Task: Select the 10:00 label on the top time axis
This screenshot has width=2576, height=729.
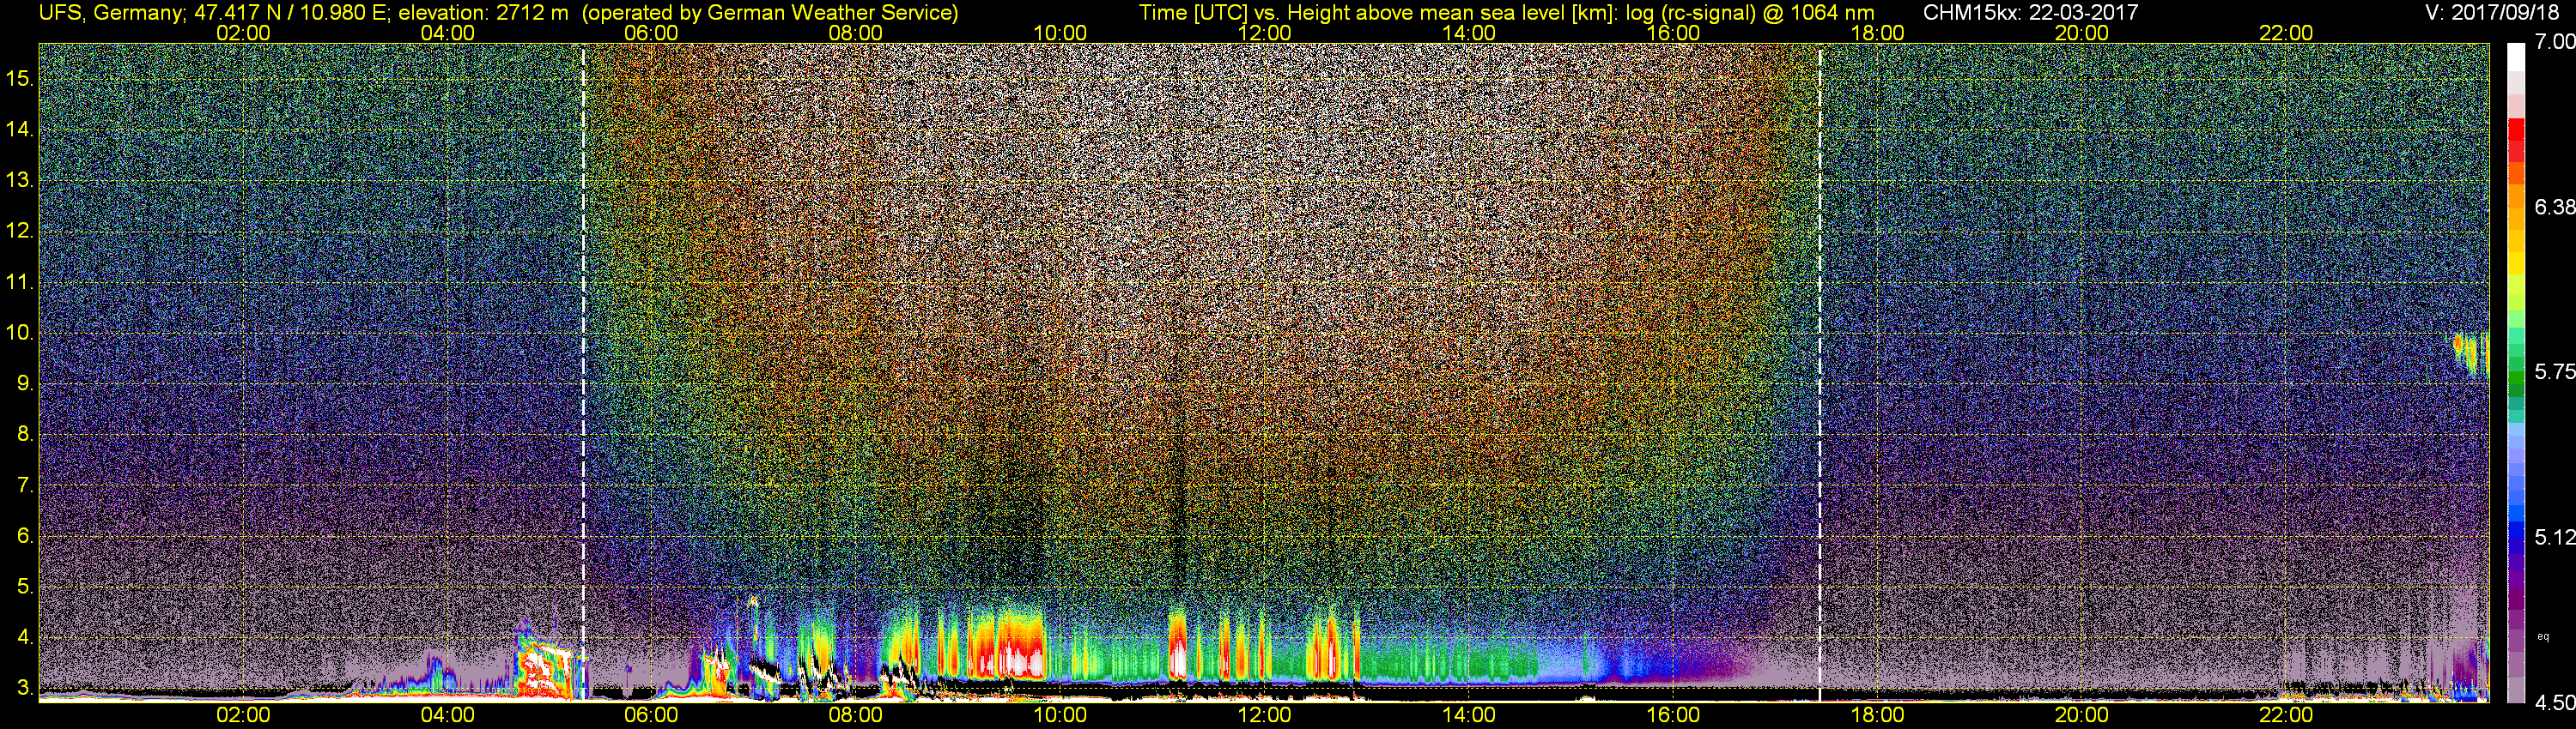Action: [1060, 33]
